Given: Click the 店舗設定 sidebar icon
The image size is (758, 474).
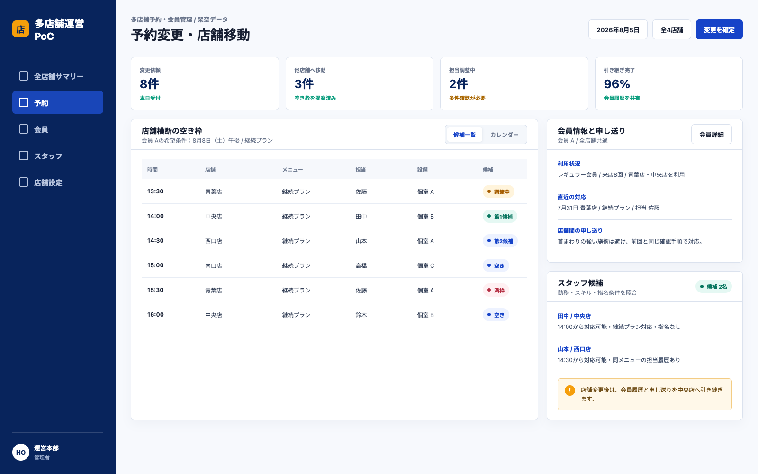Looking at the screenshot, I should point(24,182).
